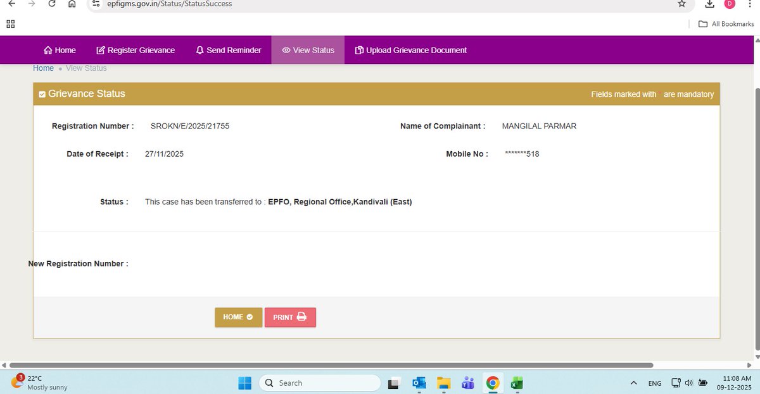
Task: Open Task View on taskbar
Action: [395, 383]
